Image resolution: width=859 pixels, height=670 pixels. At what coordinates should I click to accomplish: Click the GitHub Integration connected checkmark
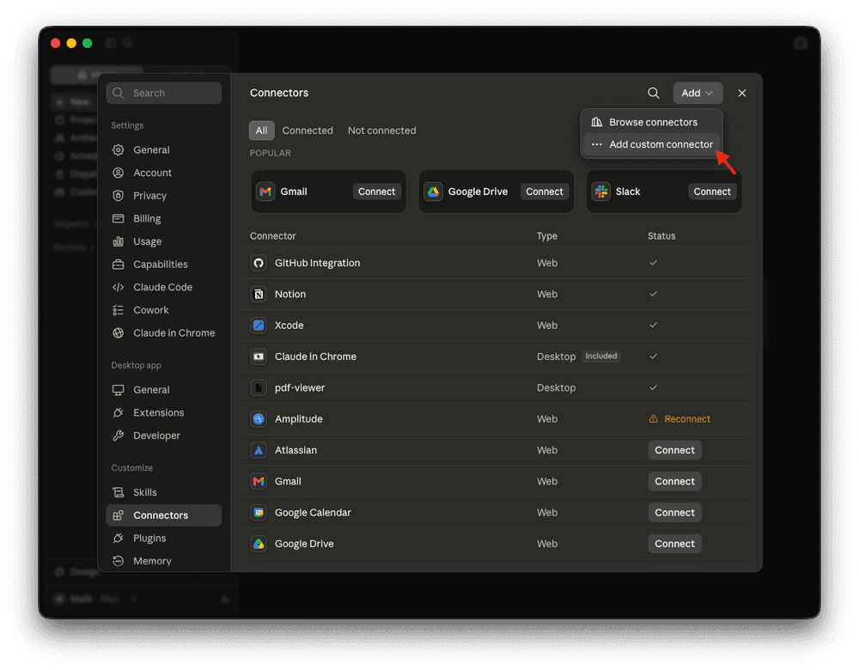(x=653, y=263)
